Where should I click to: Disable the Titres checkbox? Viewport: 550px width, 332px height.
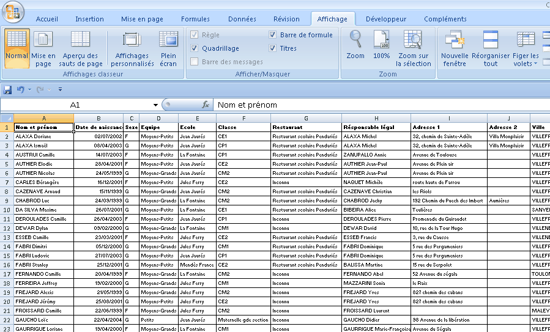[273, 48]
